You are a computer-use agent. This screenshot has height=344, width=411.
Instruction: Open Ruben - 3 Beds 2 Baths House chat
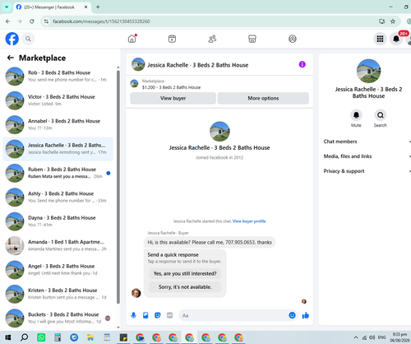point(58,173)
